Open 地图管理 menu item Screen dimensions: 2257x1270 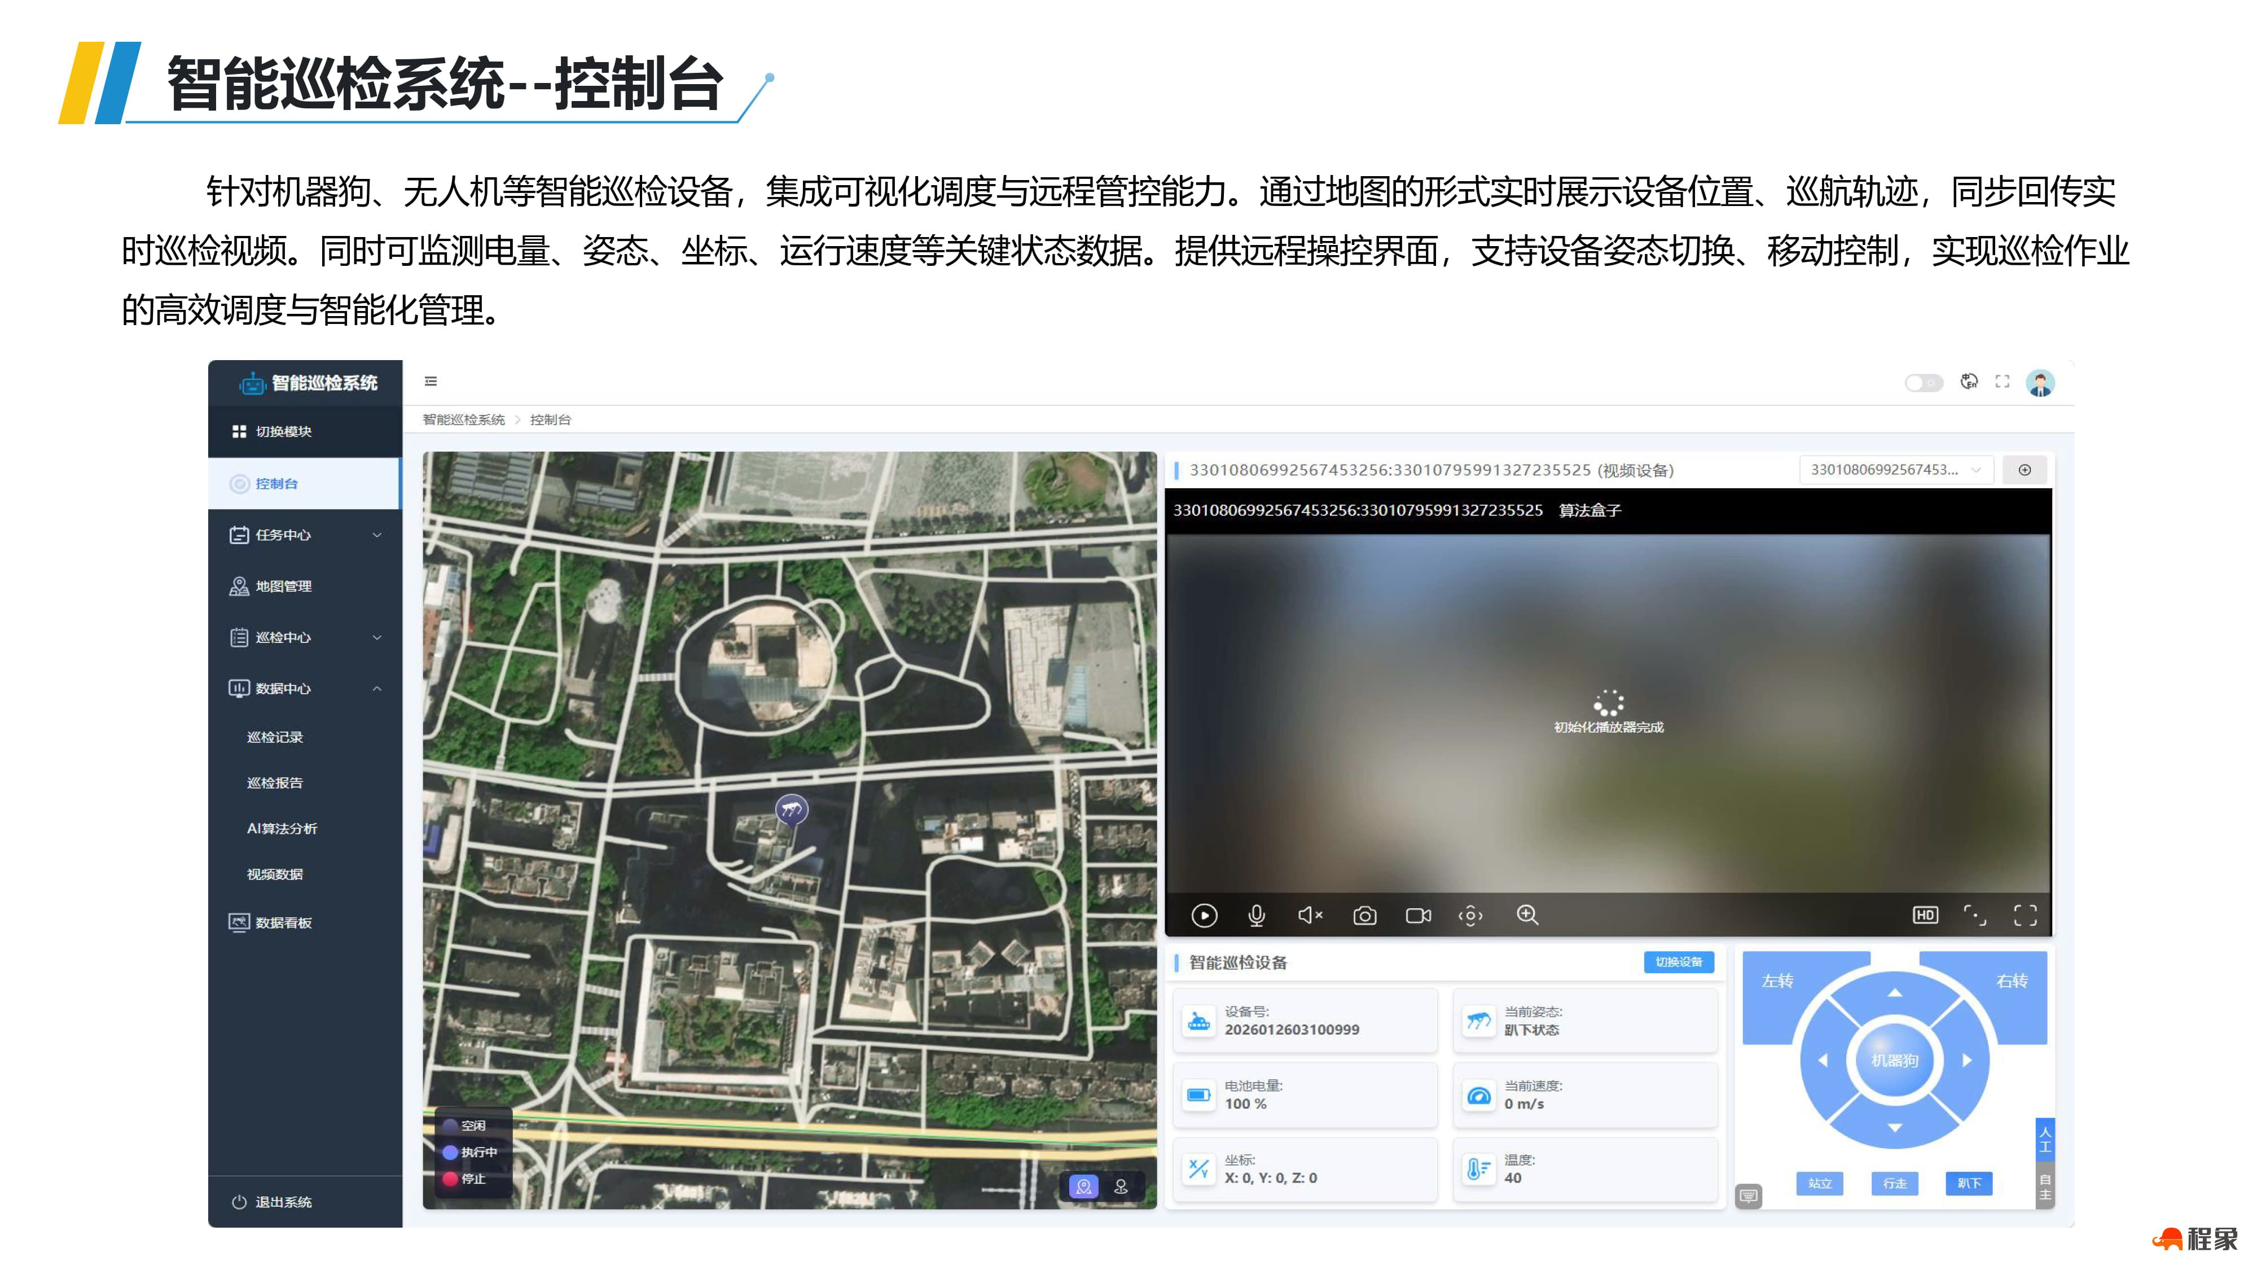tap(305, 586)
